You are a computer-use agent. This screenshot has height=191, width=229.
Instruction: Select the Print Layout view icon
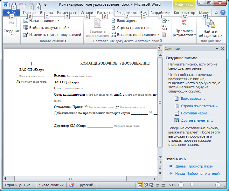click(x=140, y=185)
